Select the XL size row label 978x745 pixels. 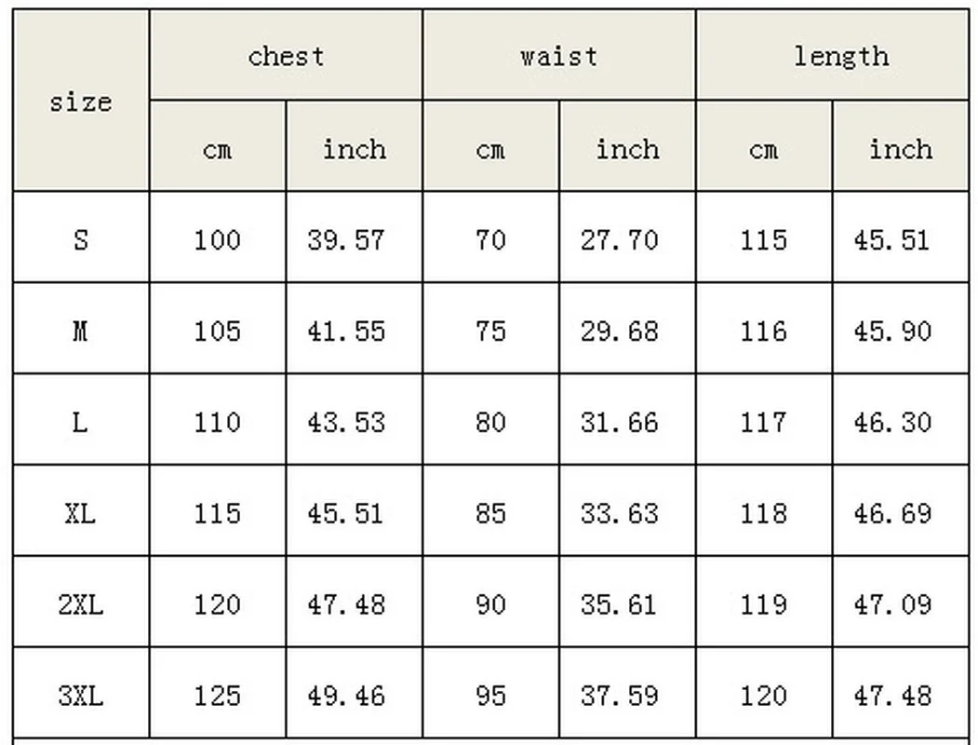(x=81, y=513)
